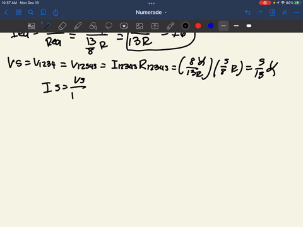Select the Laser pointer tool
Viewport: 303px width, 227px height.
click(170, 26)
